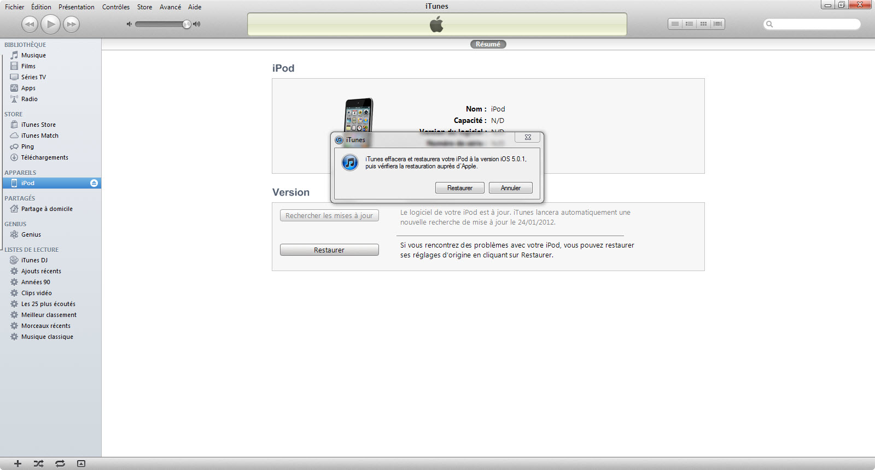Skip to the next track
Screen dimensions: 875x470
[x=71, y=24]
